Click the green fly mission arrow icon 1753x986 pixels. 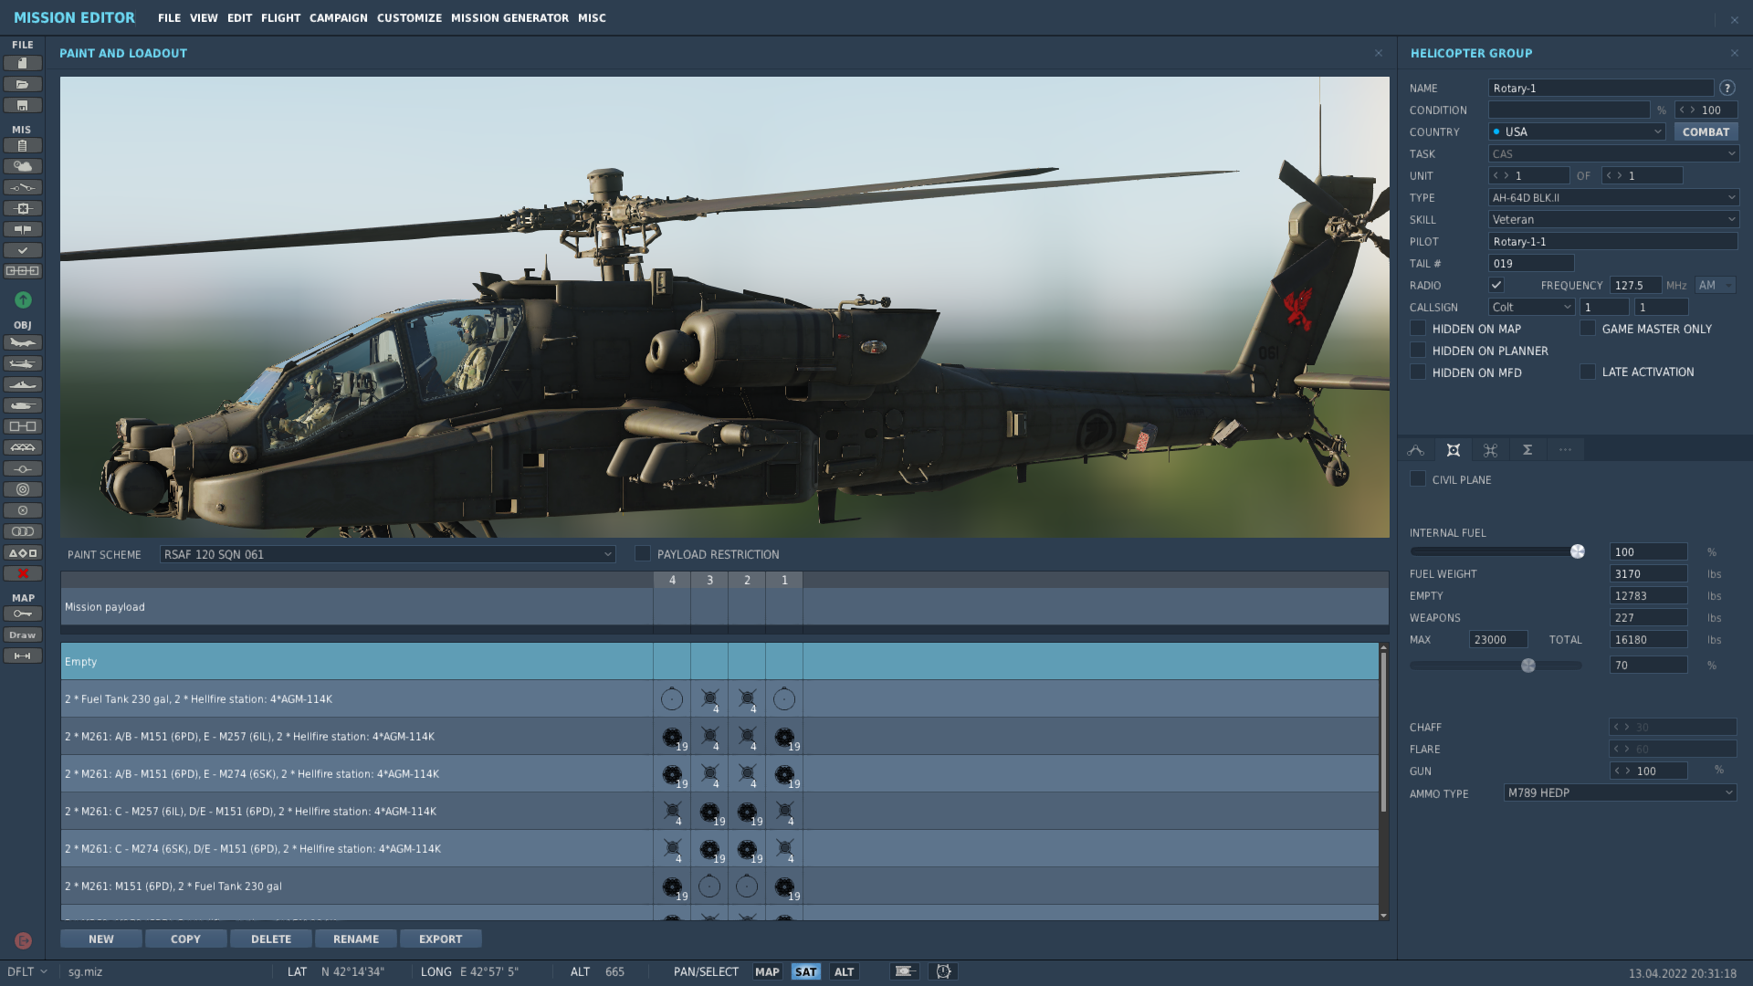pos(23,299)
